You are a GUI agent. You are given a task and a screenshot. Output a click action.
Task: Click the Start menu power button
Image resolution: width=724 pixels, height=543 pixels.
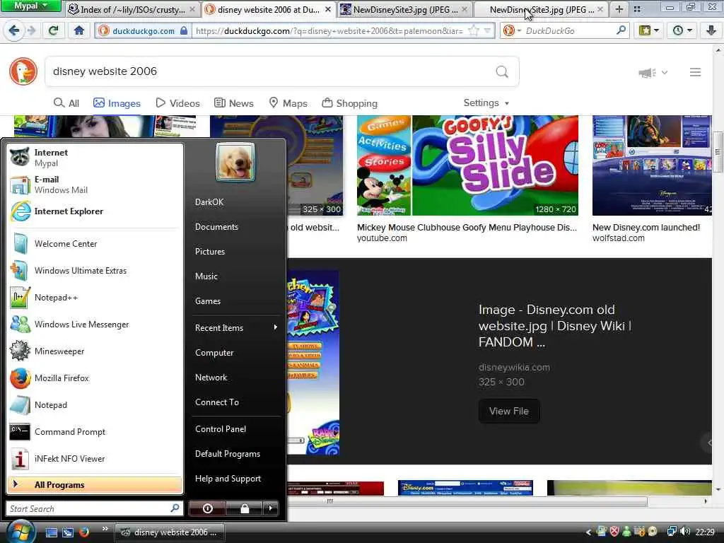coord(207,508)
